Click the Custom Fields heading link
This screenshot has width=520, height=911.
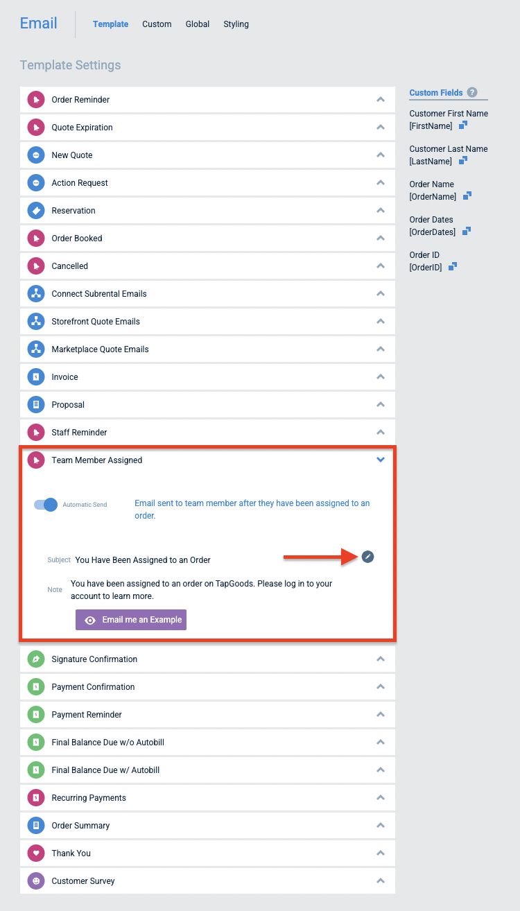pyautogui.click(x=436, y=92)
